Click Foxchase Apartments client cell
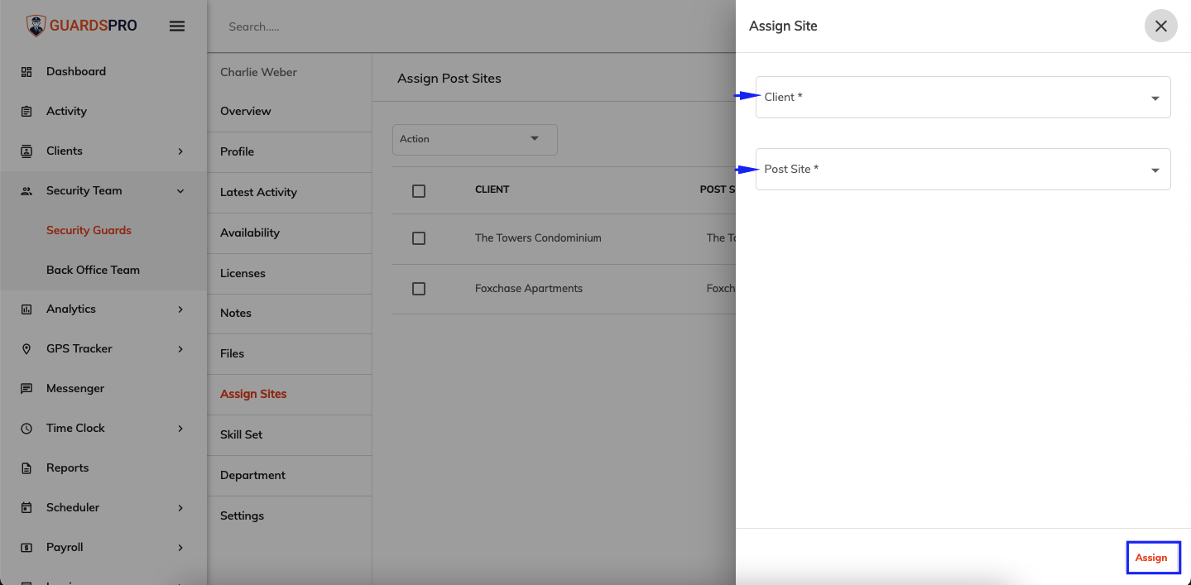The image size is (1191, 585). [x=529, y=289]
